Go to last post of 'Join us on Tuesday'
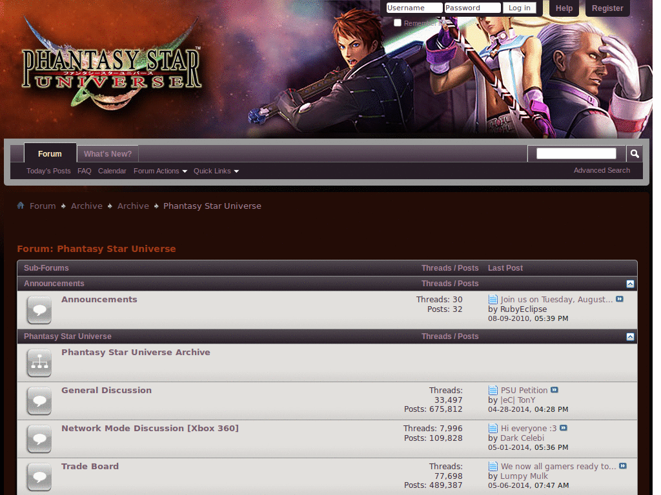The height and width of the screenshot is (495, 661). (619, 299)
